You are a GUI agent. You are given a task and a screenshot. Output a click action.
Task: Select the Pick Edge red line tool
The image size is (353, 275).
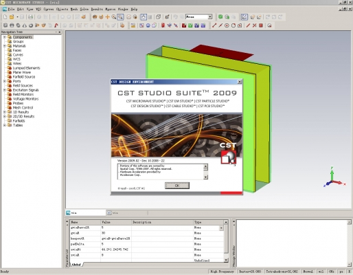(248, 25)
